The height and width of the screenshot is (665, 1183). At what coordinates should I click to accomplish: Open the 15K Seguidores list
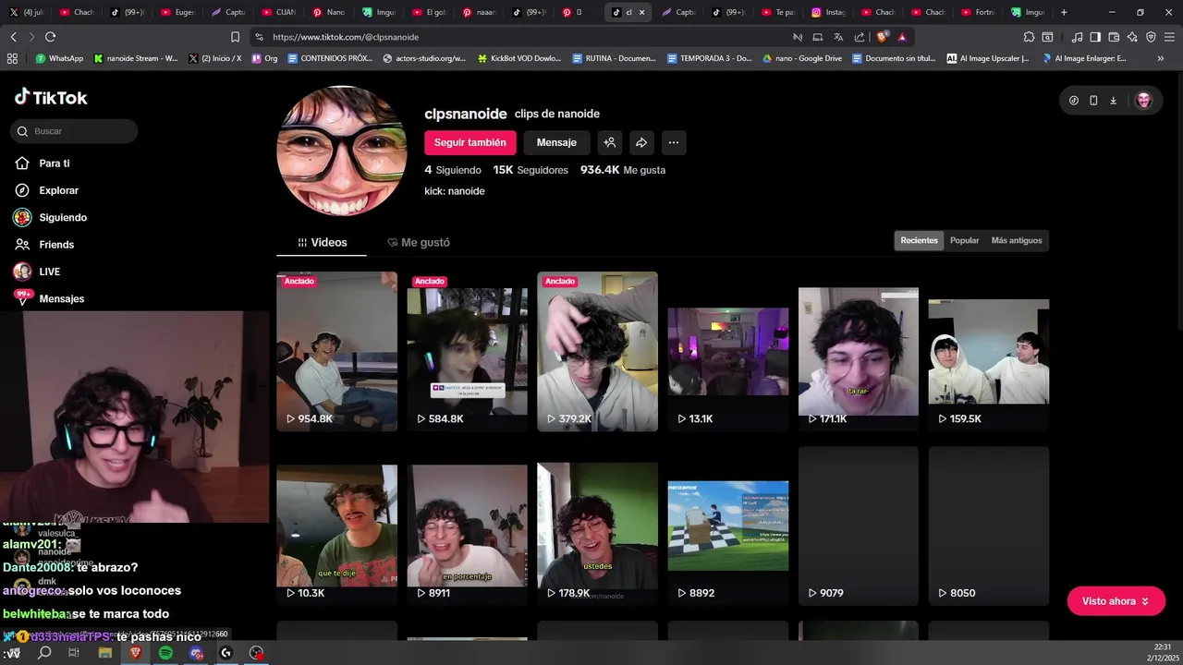click(x=531, y=170)
